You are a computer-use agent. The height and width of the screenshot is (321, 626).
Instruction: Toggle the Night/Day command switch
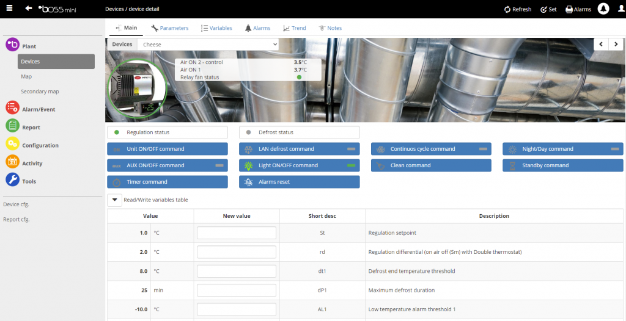tap(615, 149)
